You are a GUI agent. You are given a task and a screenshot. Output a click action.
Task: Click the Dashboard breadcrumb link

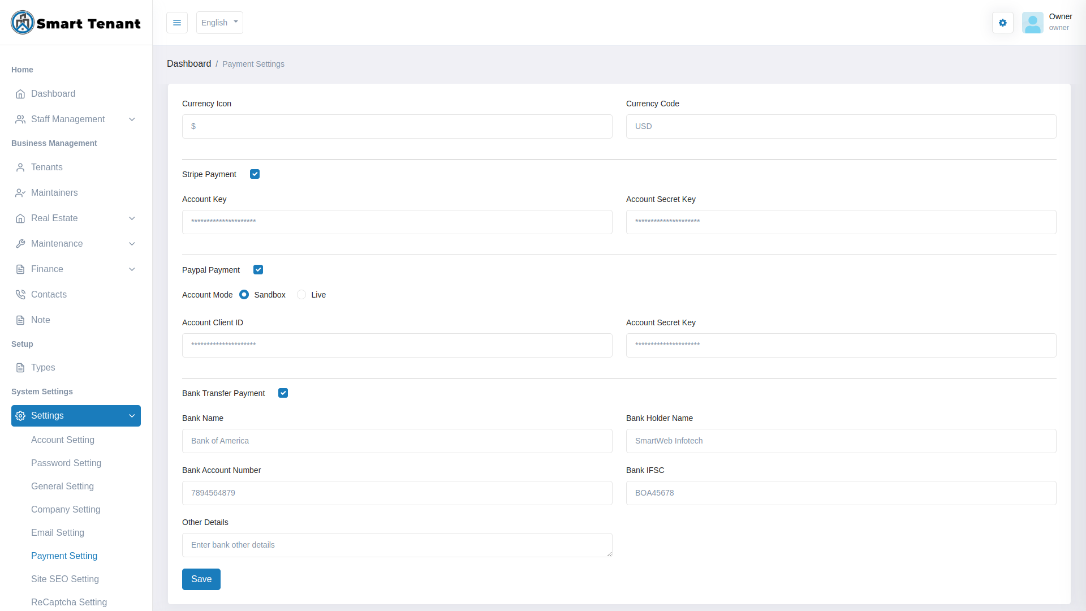click(x=189, y=64)
